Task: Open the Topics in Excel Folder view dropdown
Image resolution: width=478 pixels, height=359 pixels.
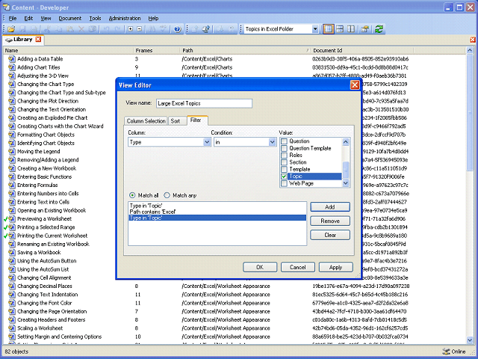Action: click(315, 29)
